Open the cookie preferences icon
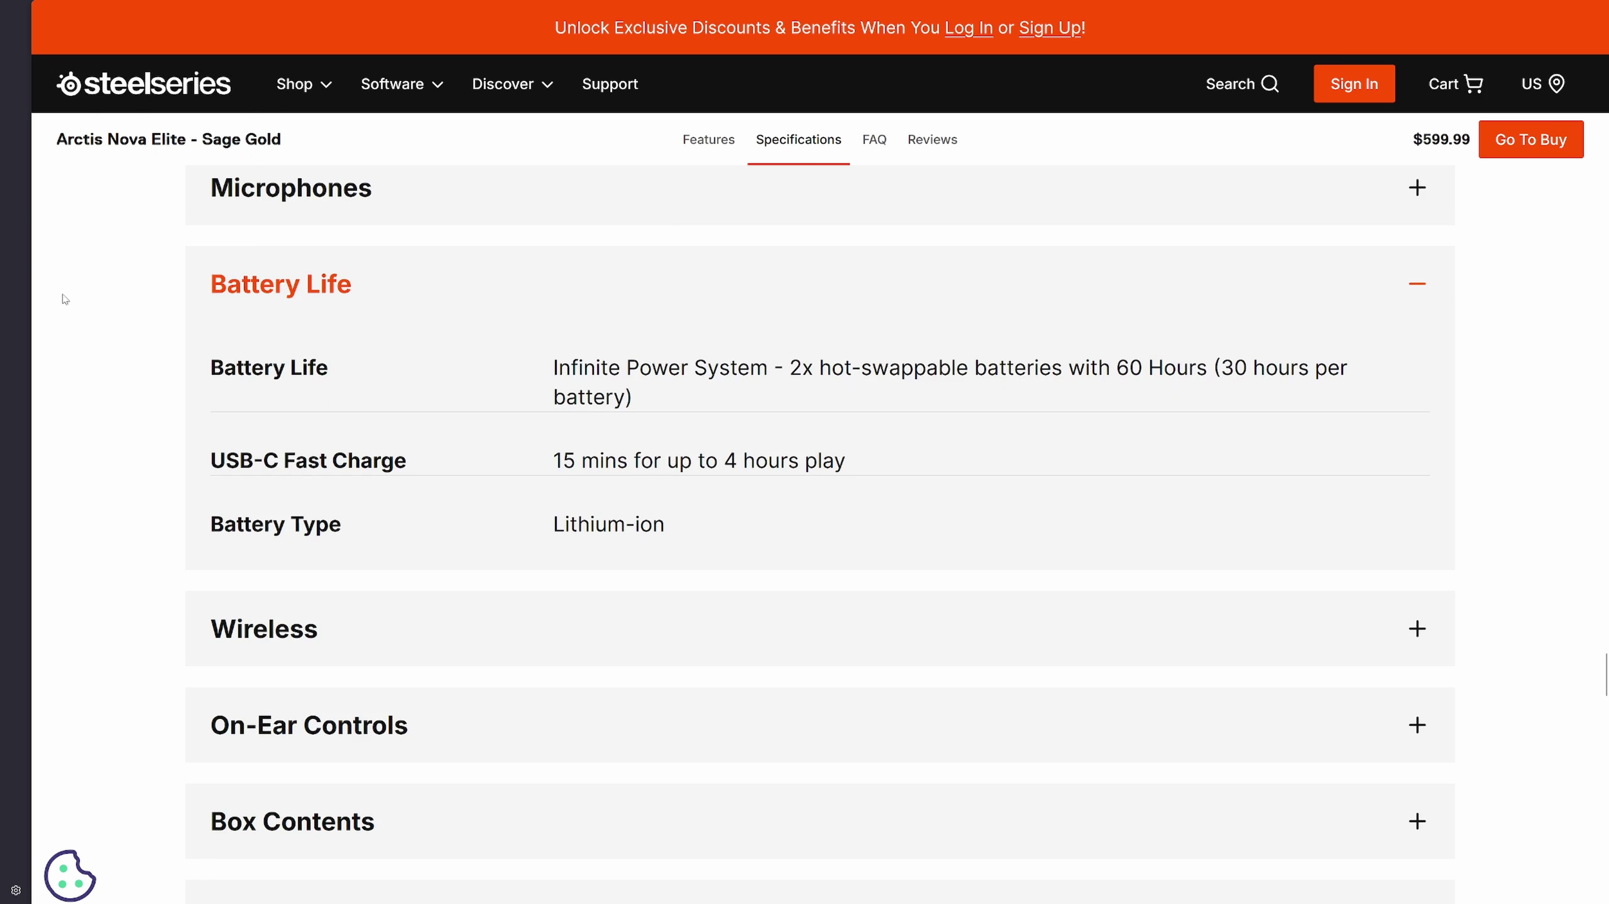Image resolution: width=1609 pixels, height=904 pixels. [x=70, y=875]
